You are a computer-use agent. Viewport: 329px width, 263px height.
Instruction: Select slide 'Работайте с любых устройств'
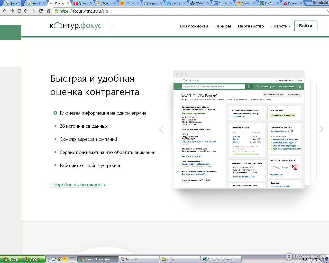point(87,165)
